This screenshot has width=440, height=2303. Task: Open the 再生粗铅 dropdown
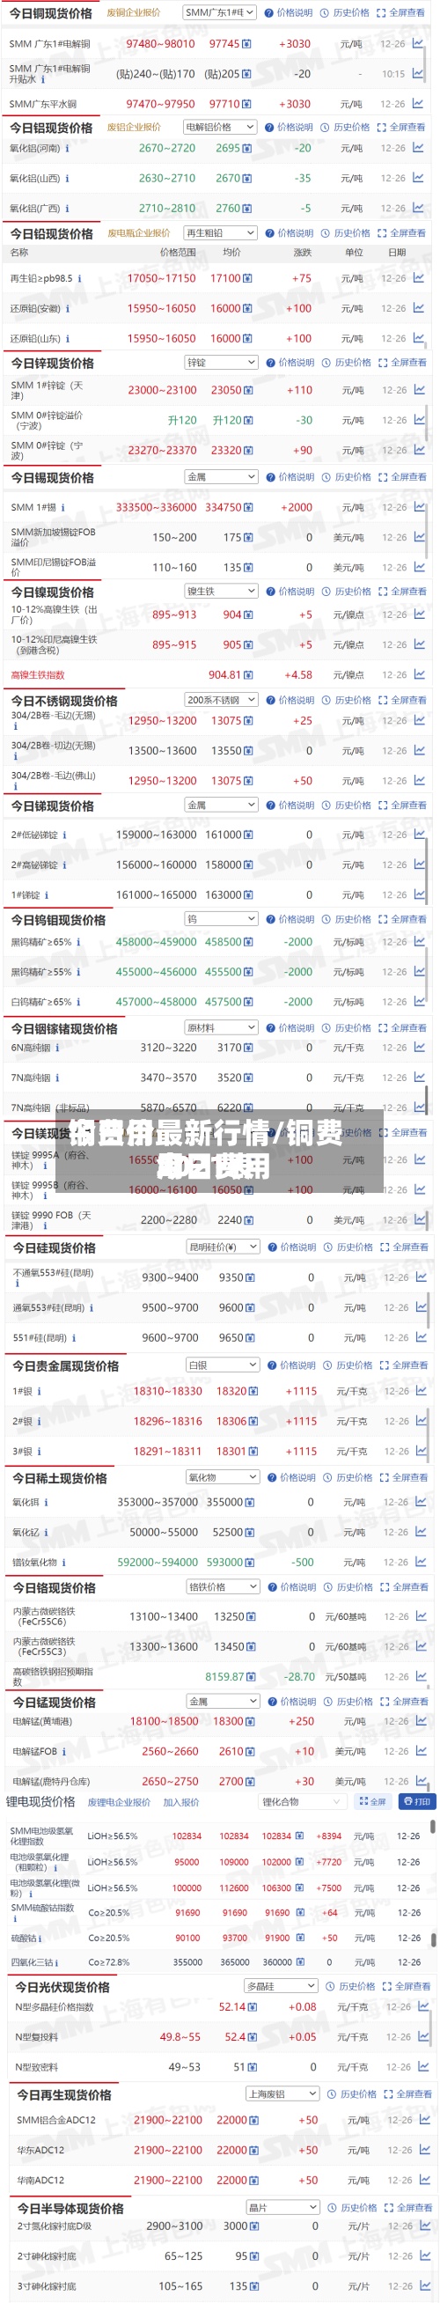click(x=220, y=232)
